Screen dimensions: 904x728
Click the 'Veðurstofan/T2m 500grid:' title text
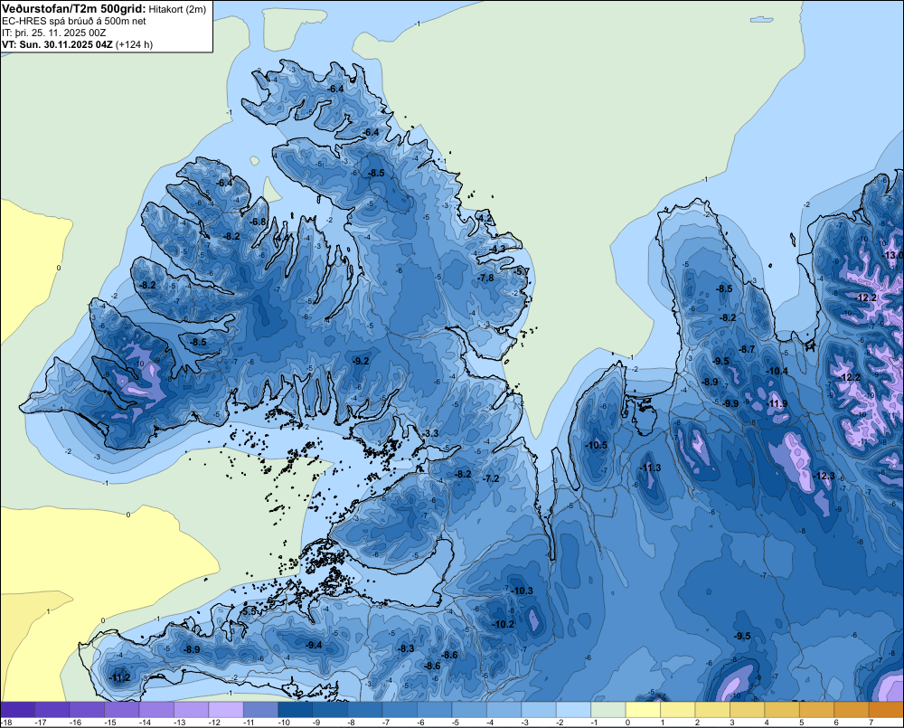coord(73,9)
